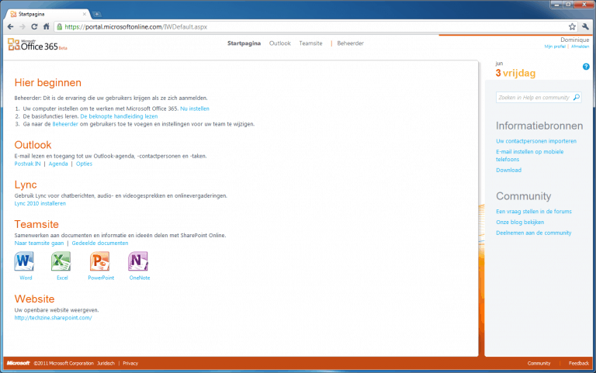Bookmark the page with the star icon
Viewport: 596px width, 373px height.
tap(572, 26)
